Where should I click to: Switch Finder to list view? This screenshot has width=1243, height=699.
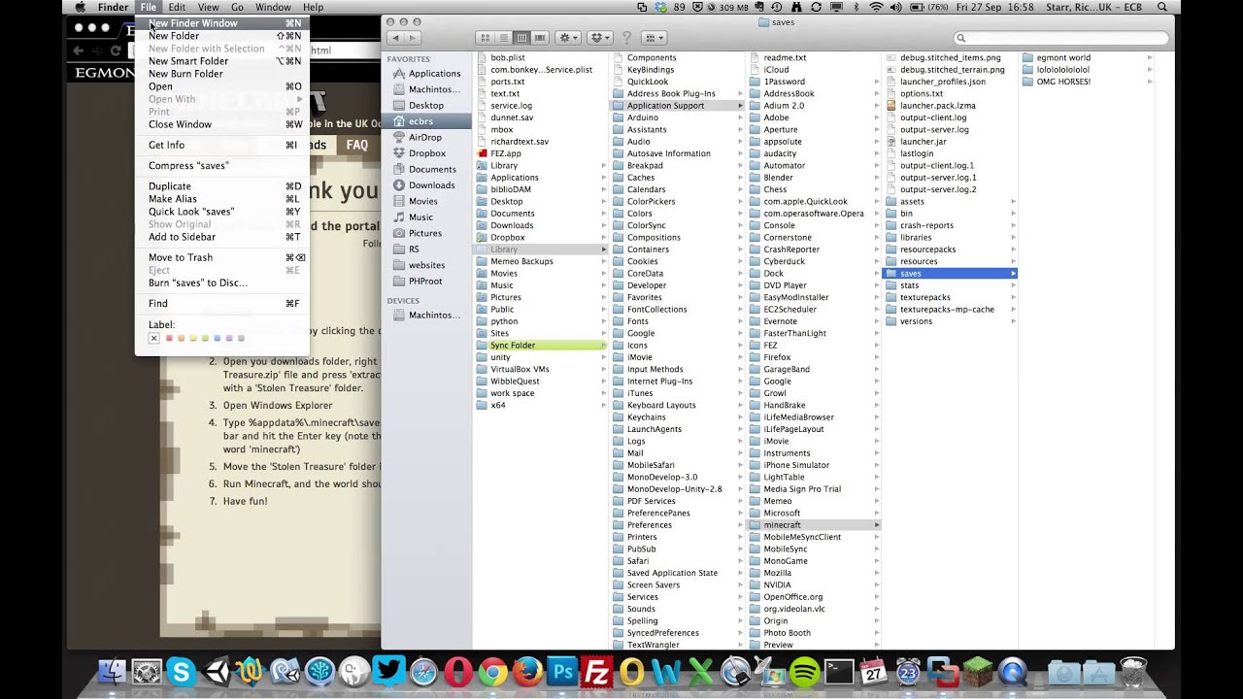click(504, 38)
